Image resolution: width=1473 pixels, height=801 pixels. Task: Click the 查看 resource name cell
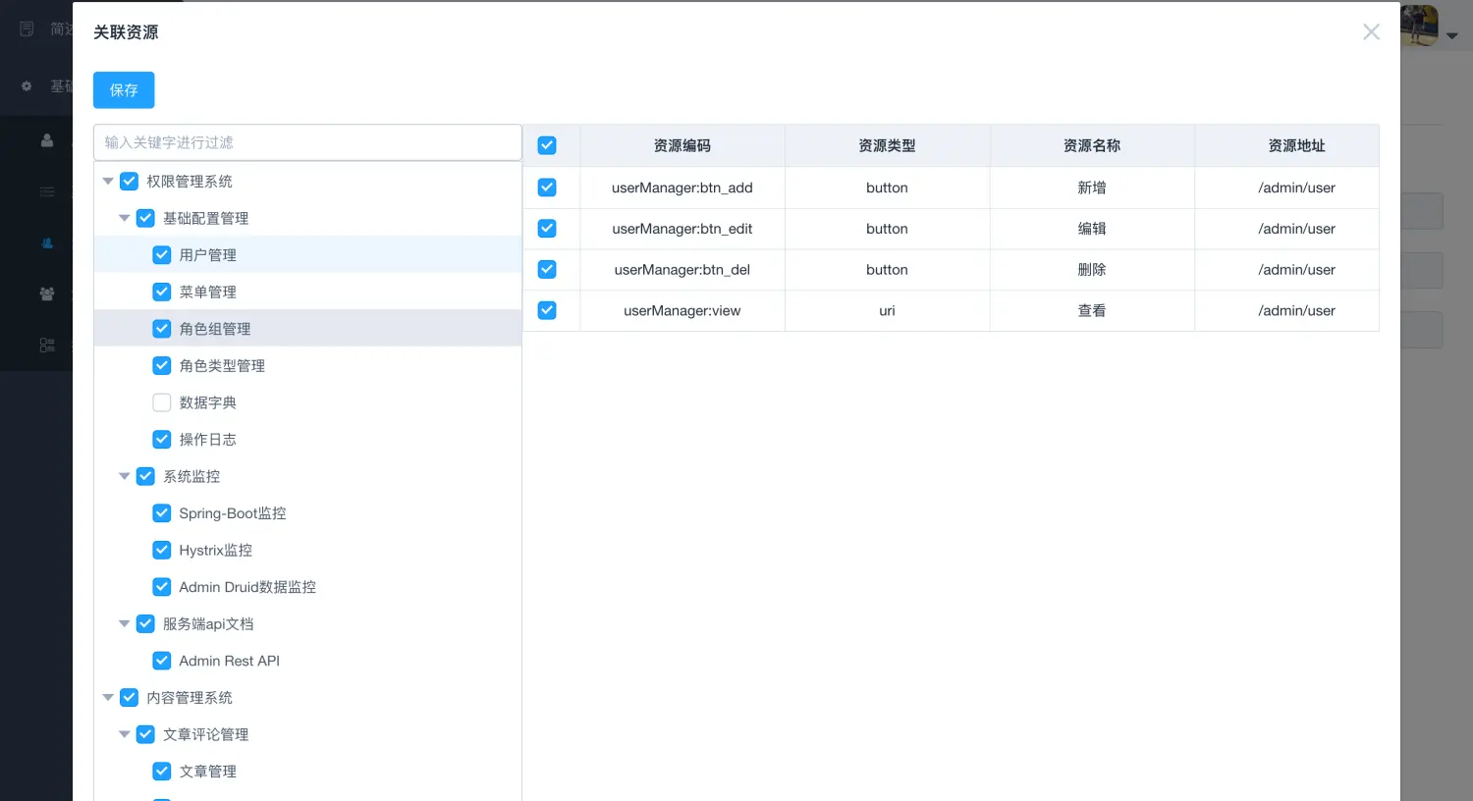tap(1092, 310)
